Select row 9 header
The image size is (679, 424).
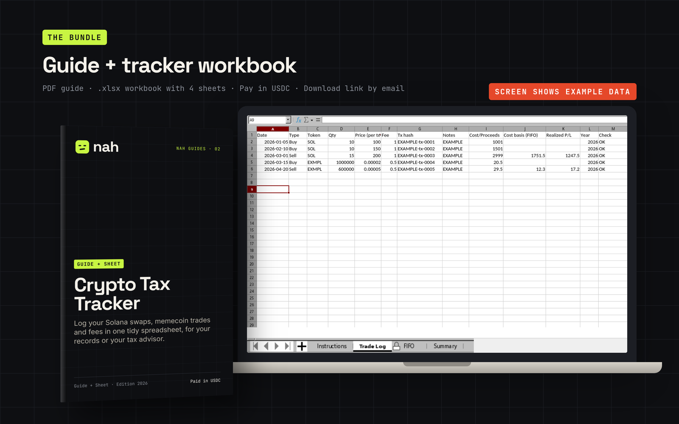coord(252,190)
